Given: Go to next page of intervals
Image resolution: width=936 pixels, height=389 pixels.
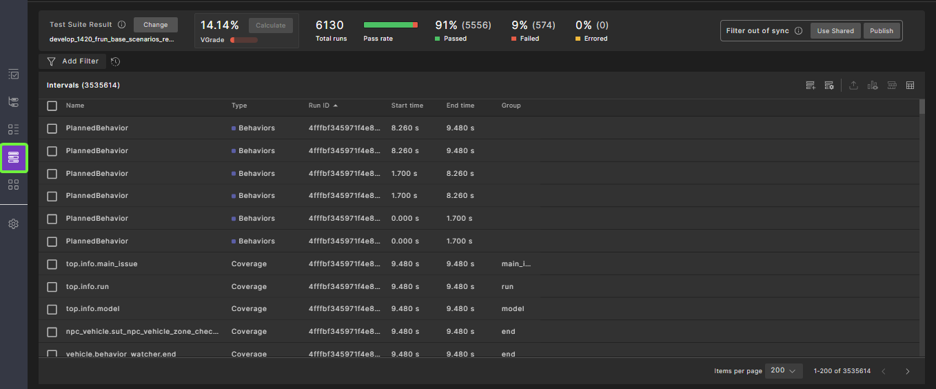Looking at the screenshot, I should [x=907, y=371].
